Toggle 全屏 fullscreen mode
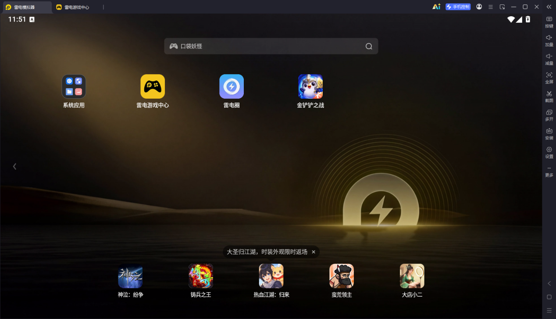 click(549, 78)
